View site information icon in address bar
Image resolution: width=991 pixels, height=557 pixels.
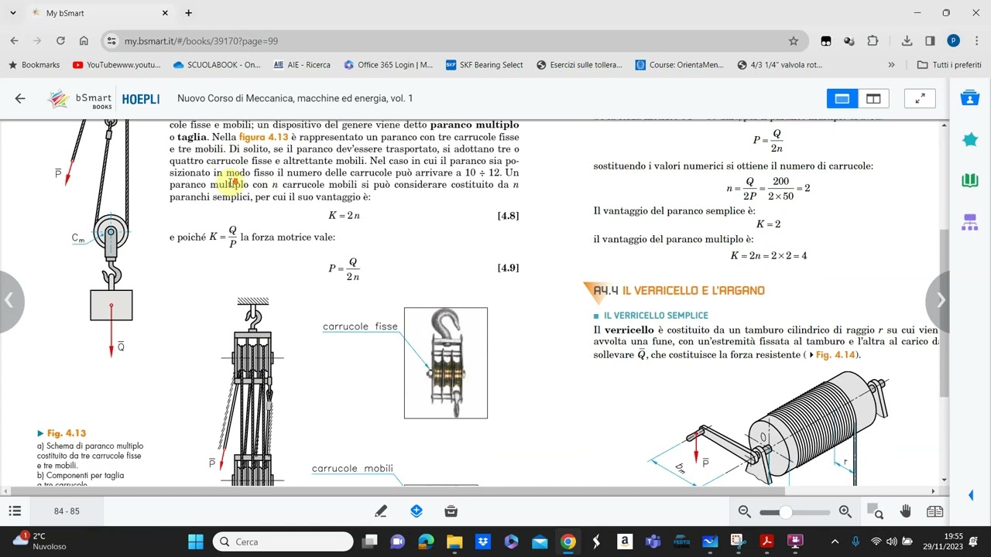tap(111, 41)
